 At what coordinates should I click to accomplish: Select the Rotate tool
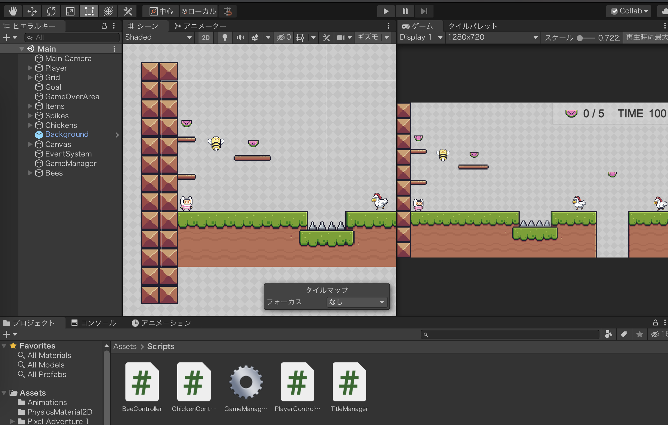click(51, 11)
